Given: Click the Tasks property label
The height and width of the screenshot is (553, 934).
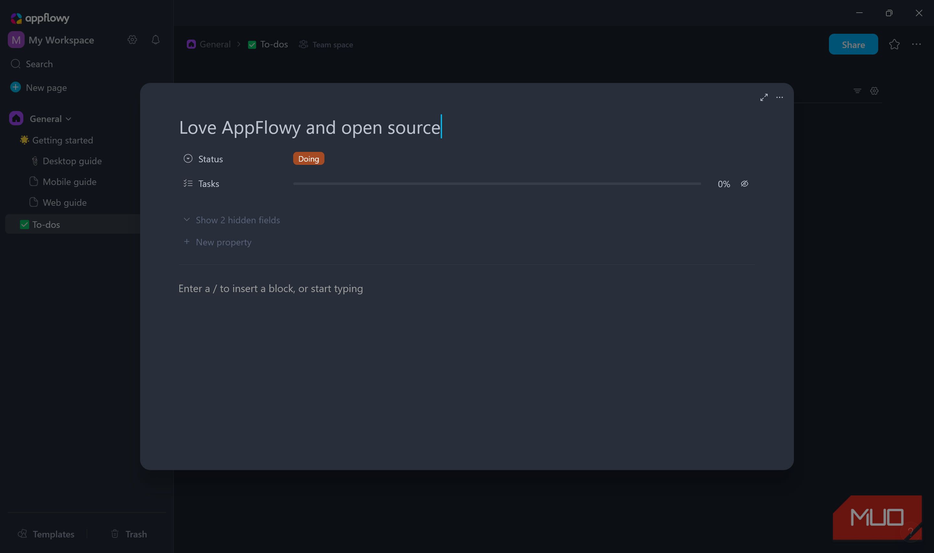Looking at the screenshot, I should pyautogui.click(x=209, y=184).
